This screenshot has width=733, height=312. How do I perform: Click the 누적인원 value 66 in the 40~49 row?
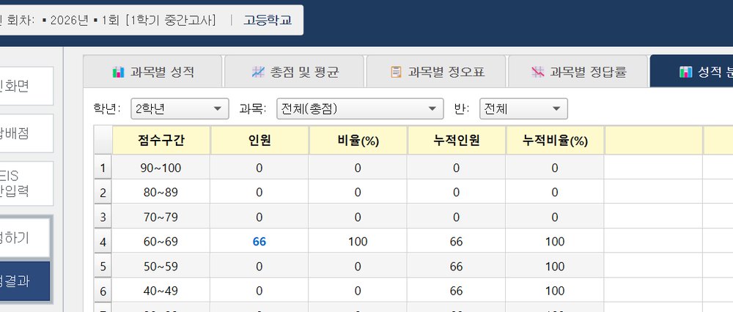pyautogui.click(x=456, y=291)
